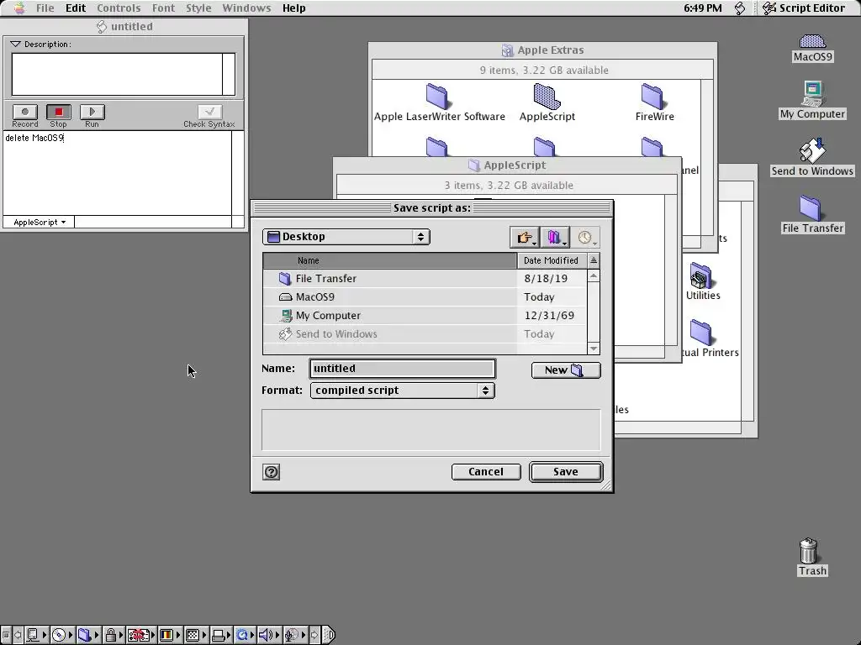Image resolution: width=861 pixels, height=645 pixels.
Task: Open the Style menu
Action: (198, 8)
